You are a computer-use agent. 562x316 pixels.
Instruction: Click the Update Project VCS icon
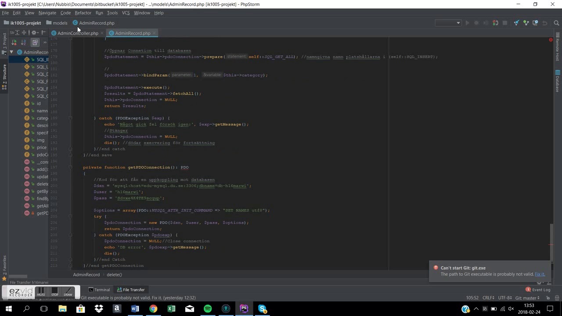click(x=516, y=23)
